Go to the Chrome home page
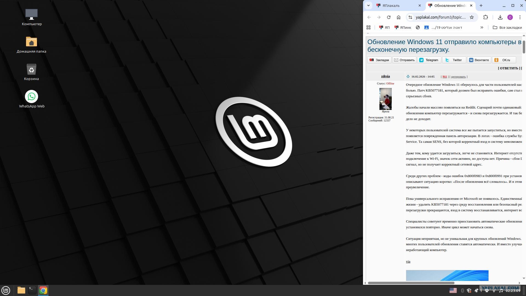The image size is (526, 296). click(399, 17)
